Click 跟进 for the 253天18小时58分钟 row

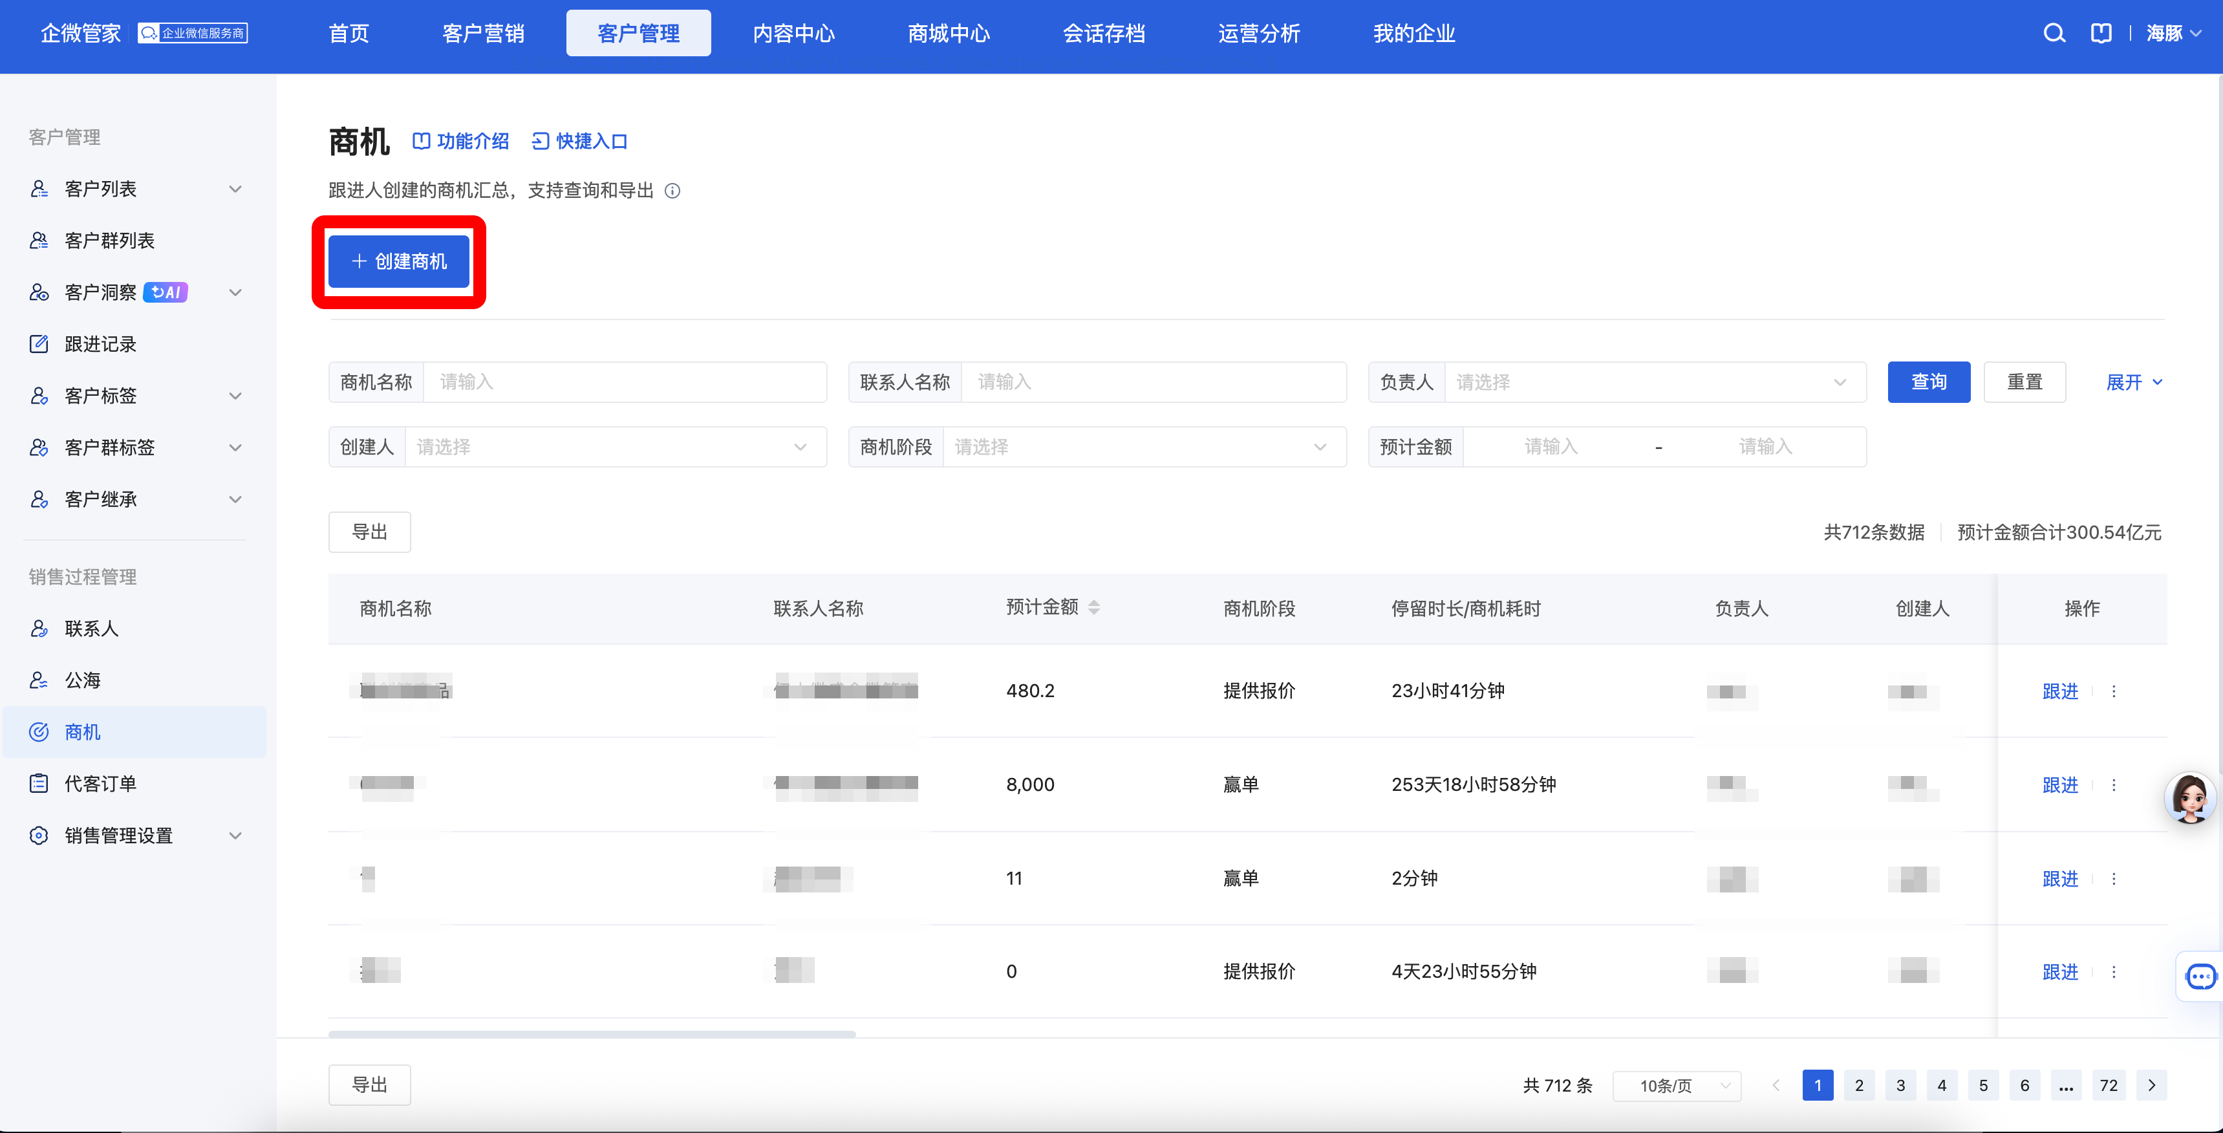point(2060,785)
